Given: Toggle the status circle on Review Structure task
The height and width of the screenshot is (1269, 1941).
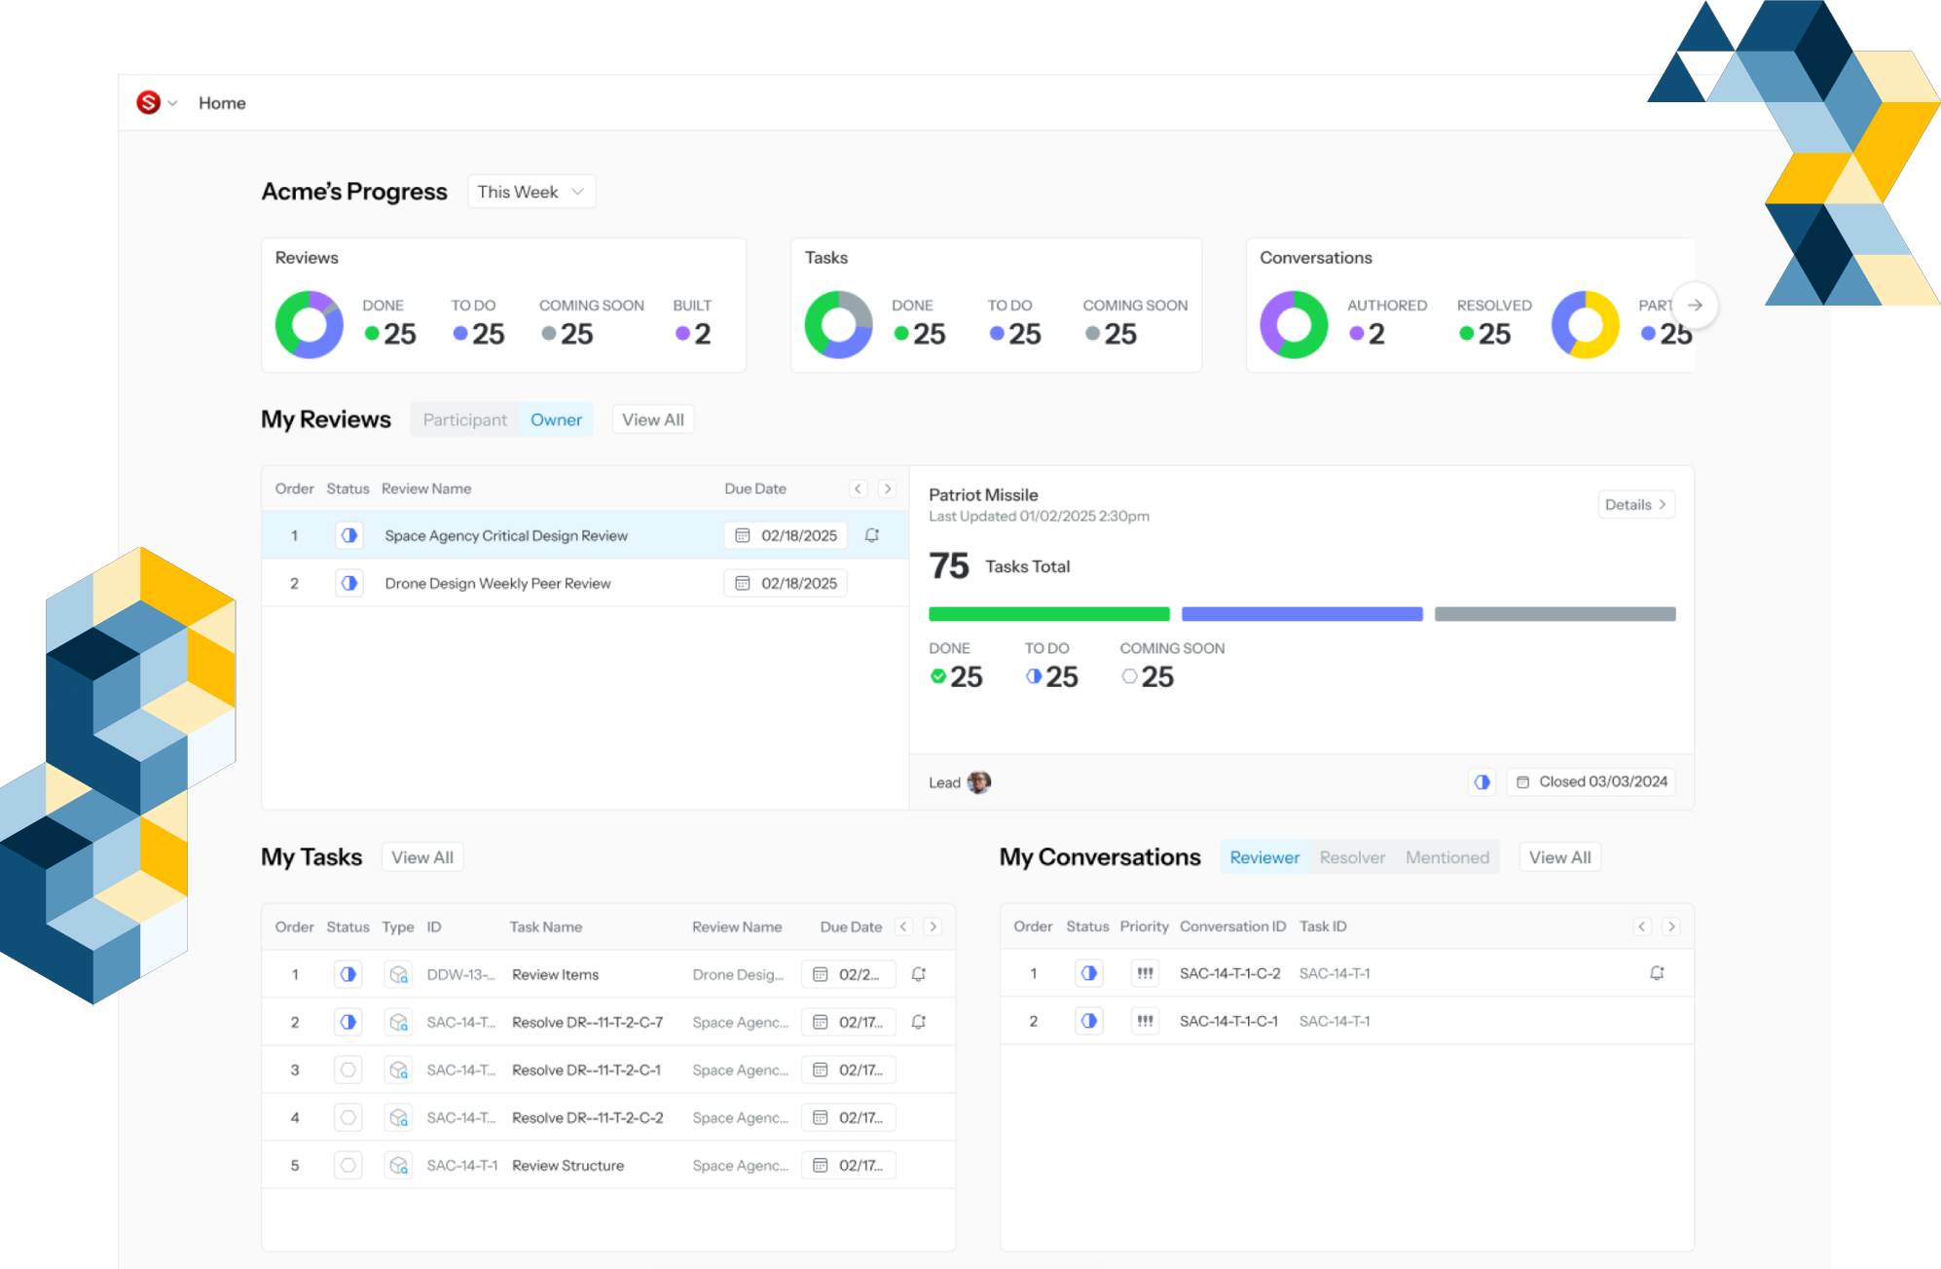Looking at the screenshot, I should click(348, 1165).
